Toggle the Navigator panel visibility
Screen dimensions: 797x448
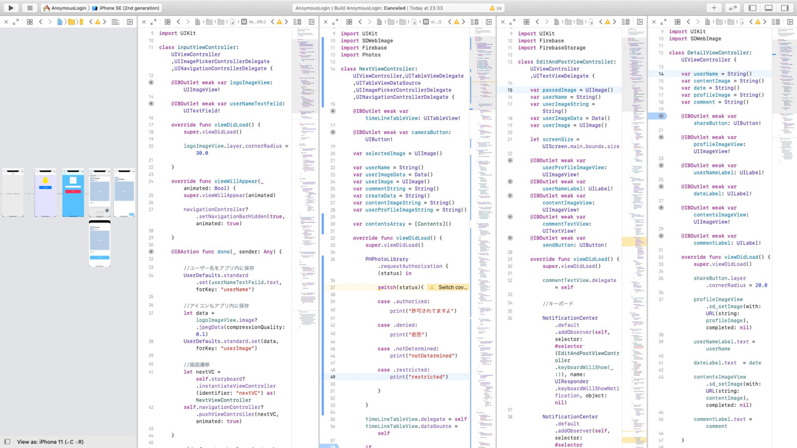coord(753,8)
